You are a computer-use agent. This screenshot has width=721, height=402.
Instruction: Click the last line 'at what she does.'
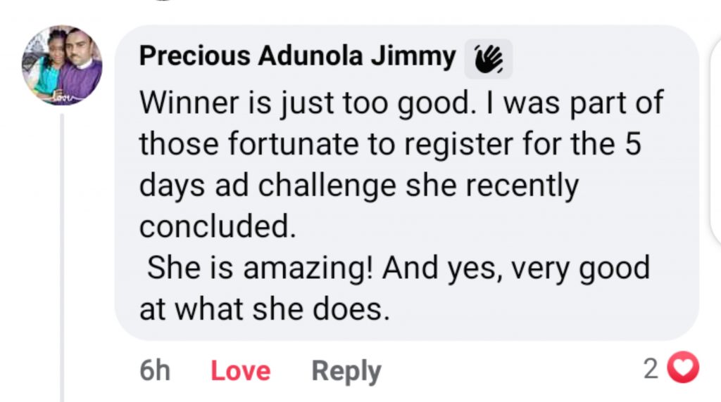[265, 309]
